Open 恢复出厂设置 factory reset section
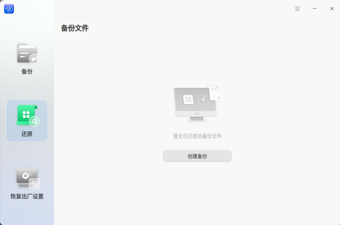The height and width of the screenshot is (225, 340). (x=27, y=183)
